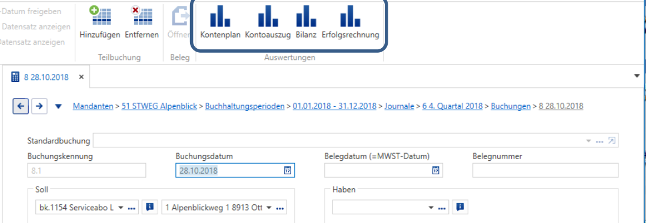The image size is (646, 223).
Task: Navigate forward with right arrow button
Action: coord(39,106)
